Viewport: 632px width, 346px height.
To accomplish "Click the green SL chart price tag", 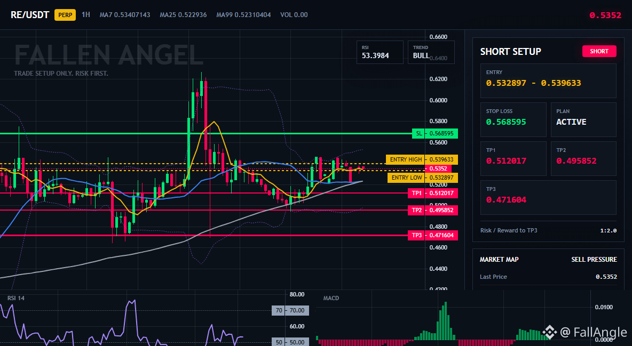I will (x=435, y=133).
